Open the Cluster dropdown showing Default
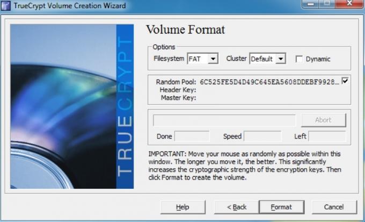 click(267, 59)
